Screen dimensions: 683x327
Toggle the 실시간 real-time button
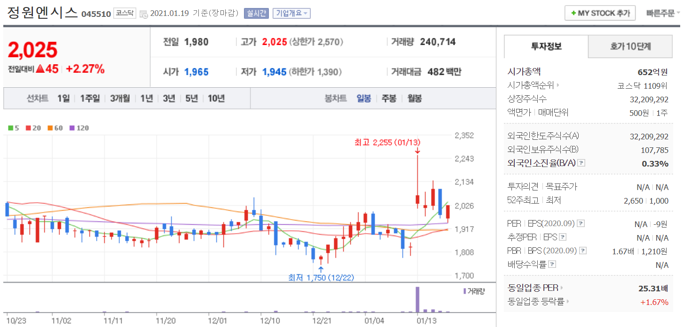click(256, 14)
